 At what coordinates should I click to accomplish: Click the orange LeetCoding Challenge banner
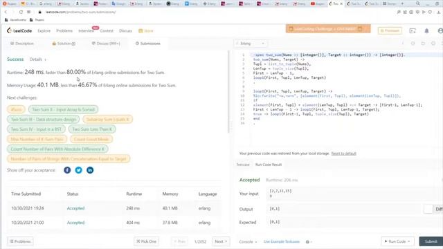tap(328, 29)
